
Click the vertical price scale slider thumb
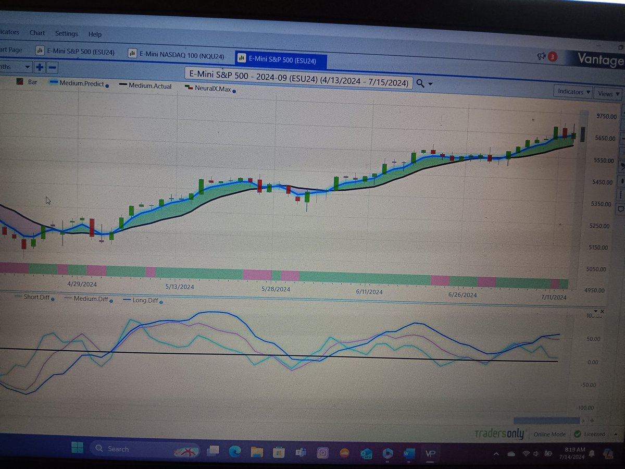(583, 133)
